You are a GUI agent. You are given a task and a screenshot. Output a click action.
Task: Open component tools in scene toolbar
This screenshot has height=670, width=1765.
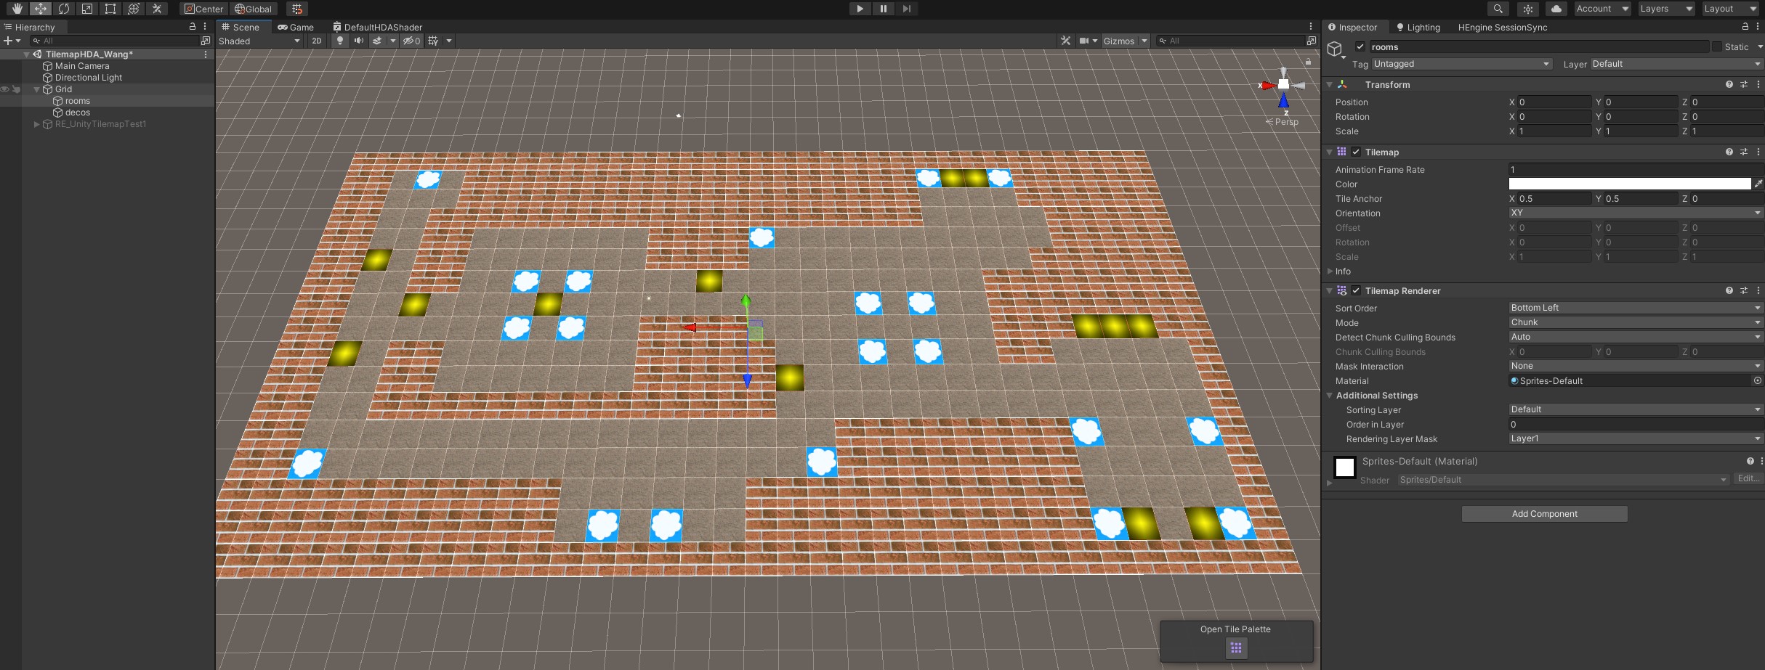tap(1065, 41)
